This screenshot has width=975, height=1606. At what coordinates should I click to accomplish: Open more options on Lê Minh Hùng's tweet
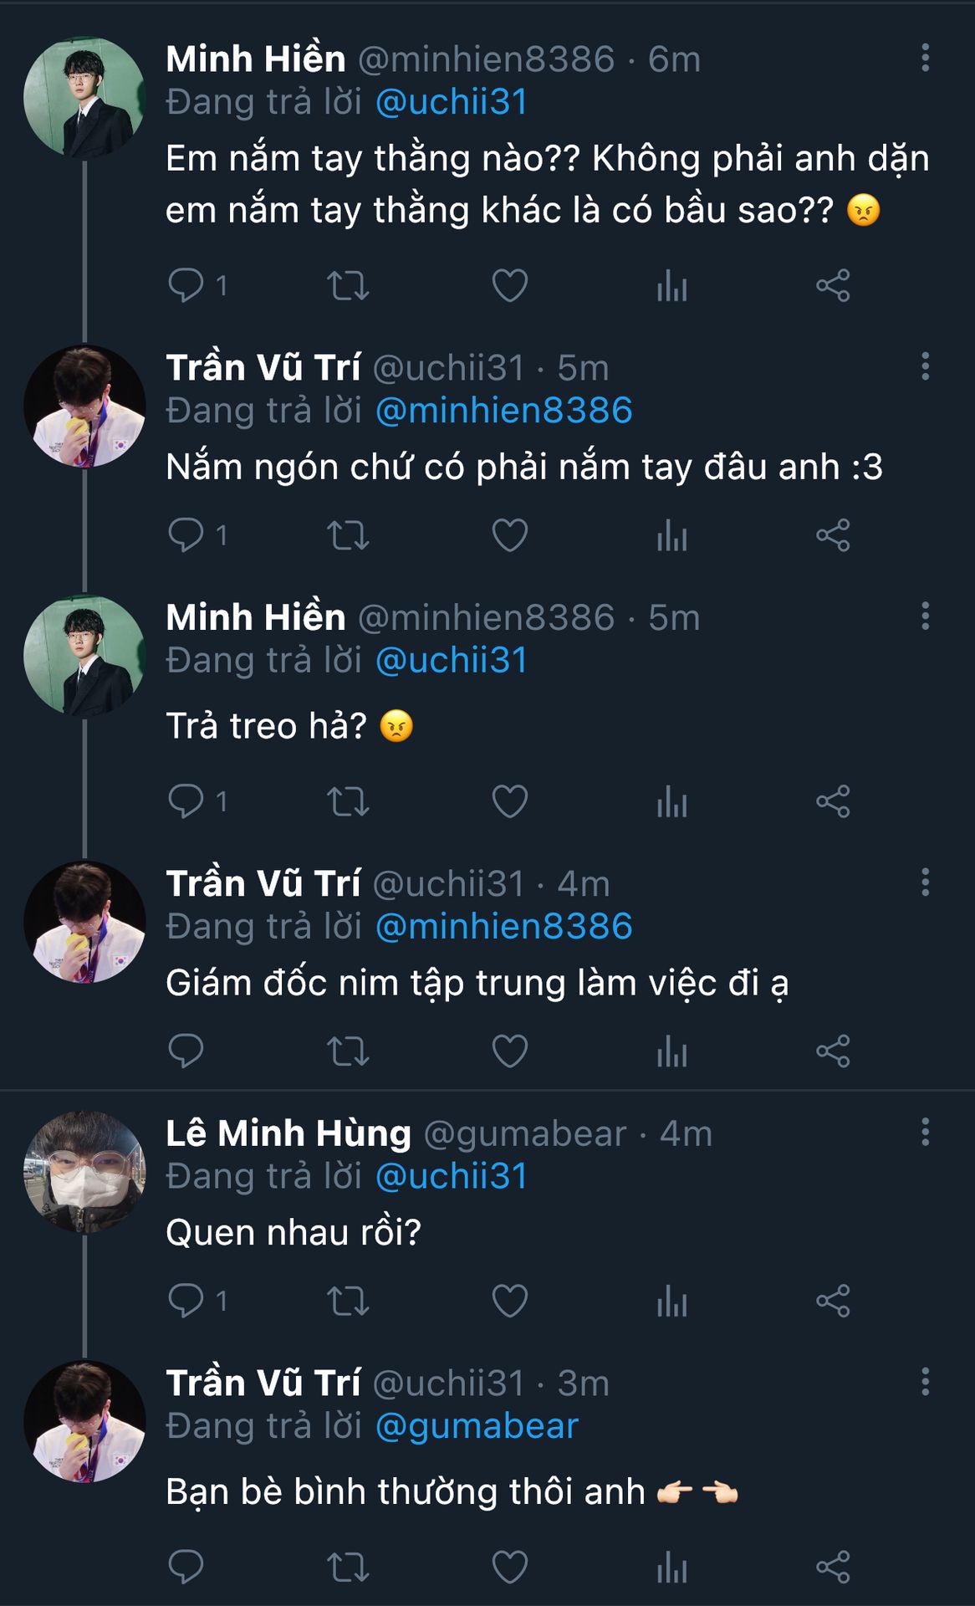coord(925,1132)
